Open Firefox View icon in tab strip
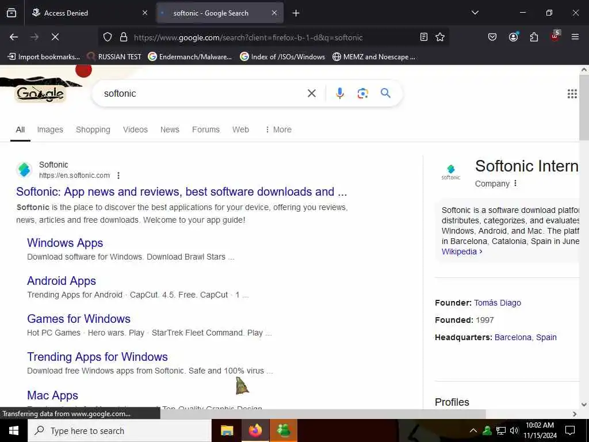Screen dimensions: 589x442 pyautogui.click(x=12, y=13)
